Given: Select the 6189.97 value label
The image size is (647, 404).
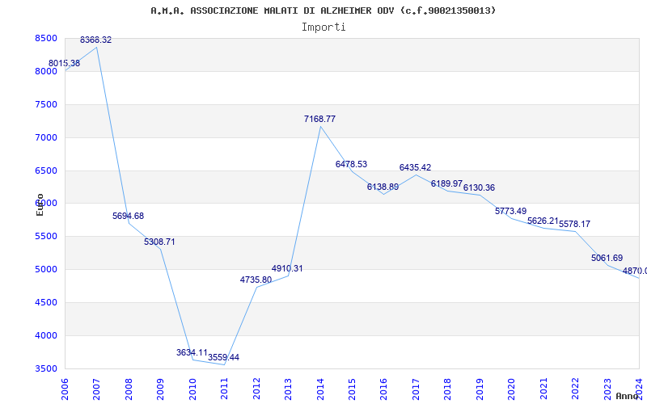Looking at the screenshot, I should pyautogui.click(x=447, y=183).
